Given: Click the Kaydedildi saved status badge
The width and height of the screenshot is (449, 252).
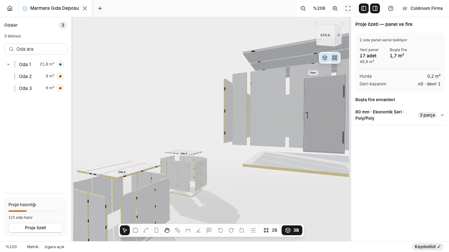Looking at the screenshot, I should tap(428, 247).
